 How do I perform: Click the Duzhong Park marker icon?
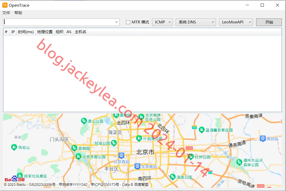pos(191,157)
